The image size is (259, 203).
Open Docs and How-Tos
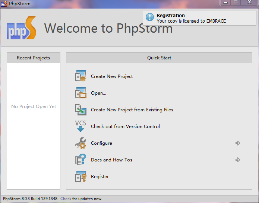tap(111, 160)
